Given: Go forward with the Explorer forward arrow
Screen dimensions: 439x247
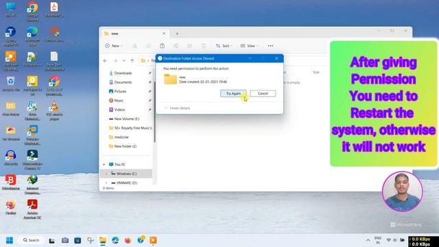Looking at the screenshot, I should 115,61.
